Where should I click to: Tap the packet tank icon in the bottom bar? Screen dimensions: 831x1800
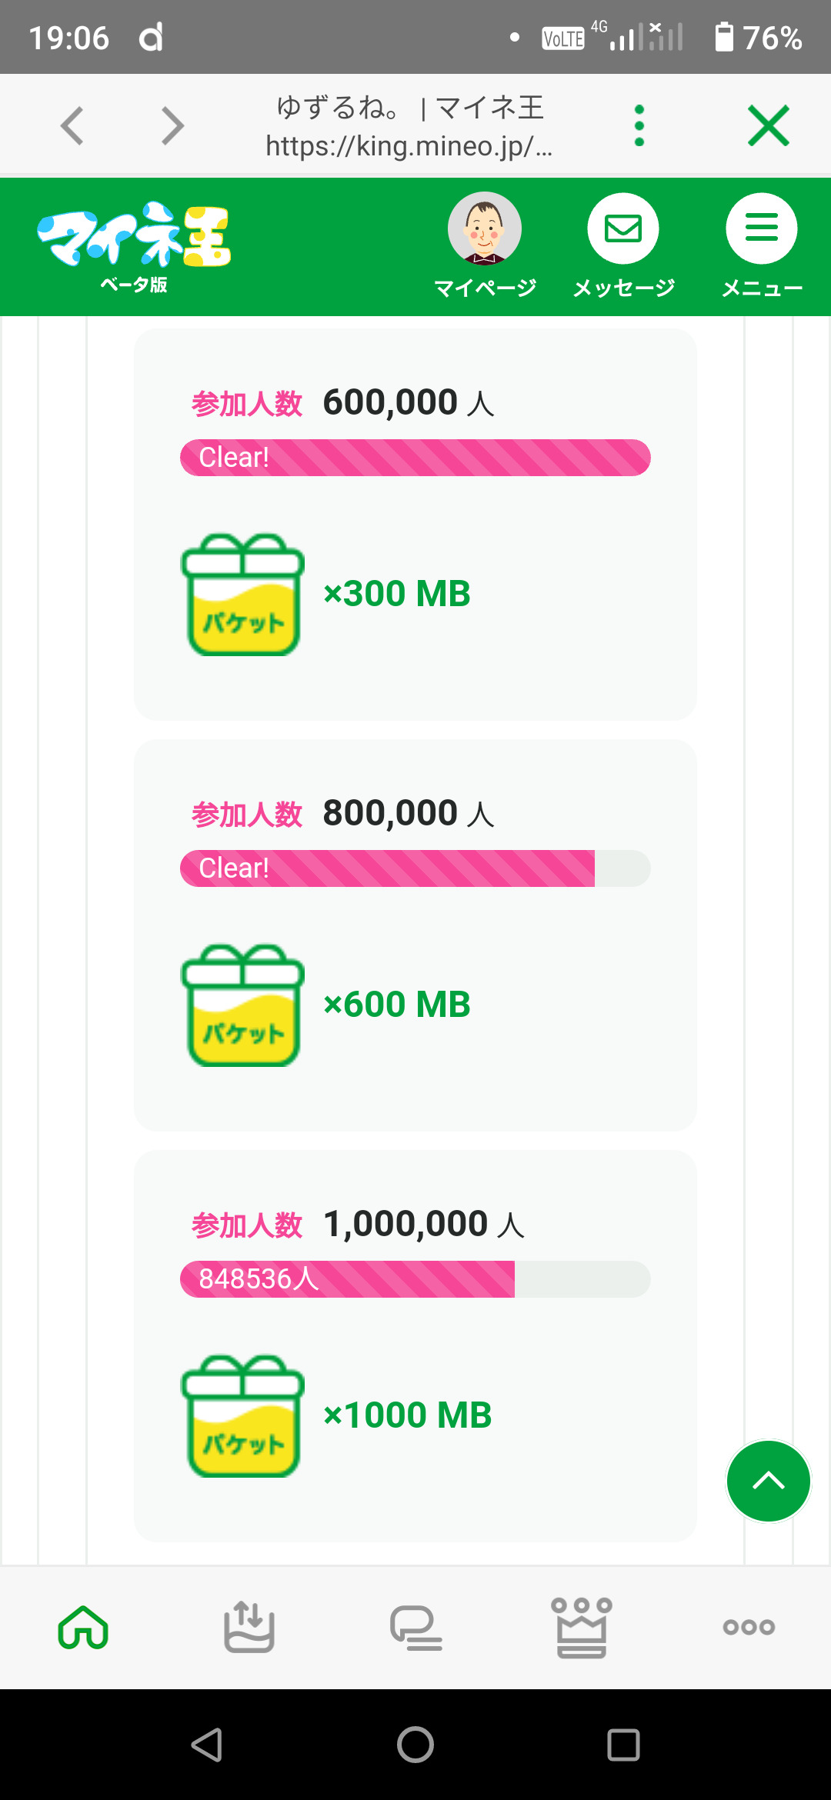[249, 1628]
